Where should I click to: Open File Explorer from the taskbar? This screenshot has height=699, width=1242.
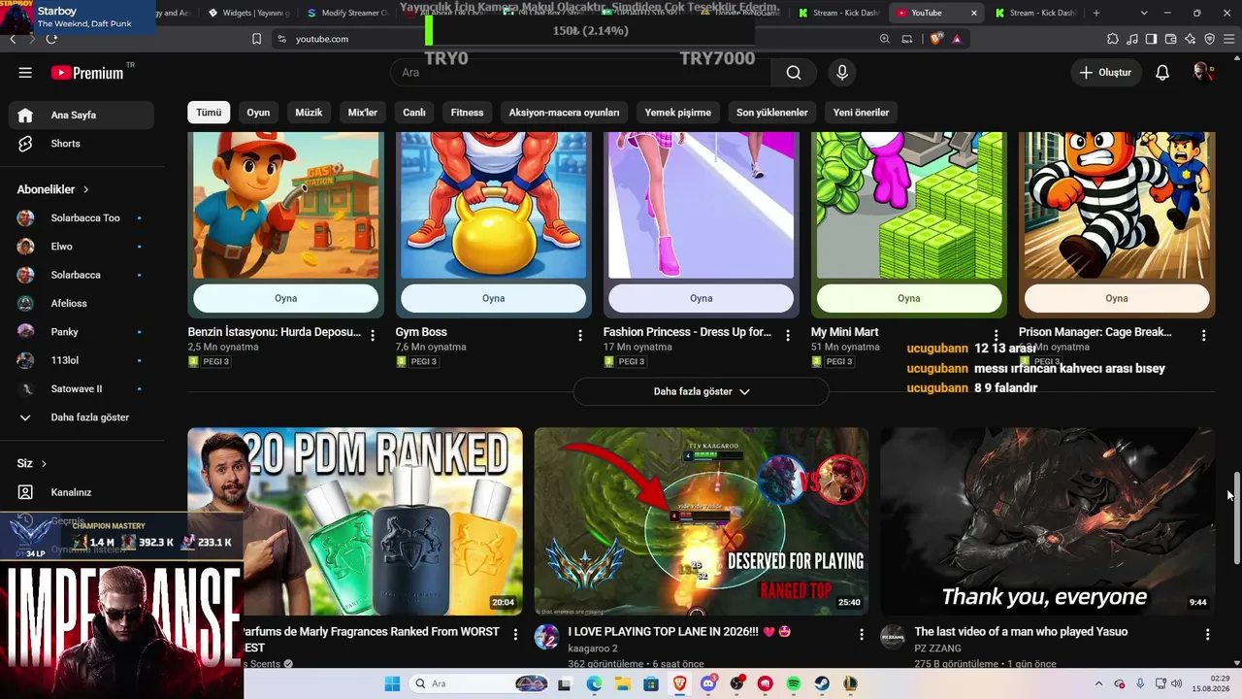coord(623,683)
